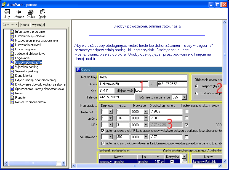
Task: Open umów Maska zer dropdown
Action: click(146, 118)
